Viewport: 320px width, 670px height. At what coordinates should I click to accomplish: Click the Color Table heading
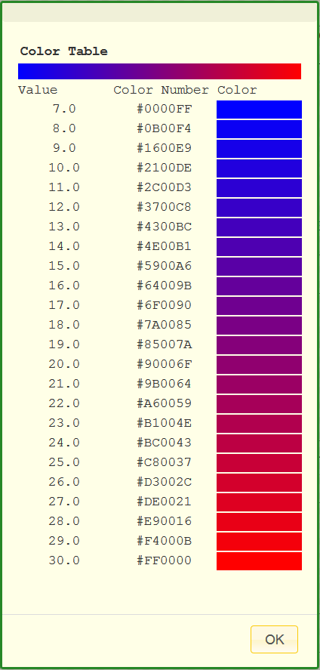[x=64, y=51]
